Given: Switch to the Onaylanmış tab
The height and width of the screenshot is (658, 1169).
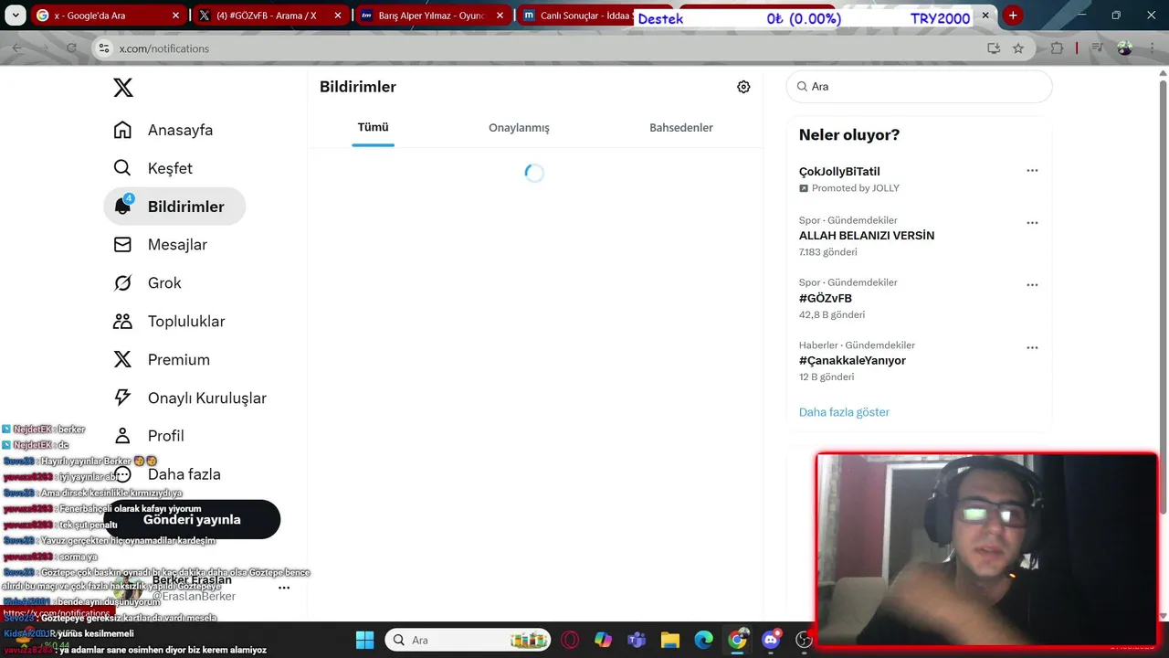Looking at the screenshot, I should point(519,128).
